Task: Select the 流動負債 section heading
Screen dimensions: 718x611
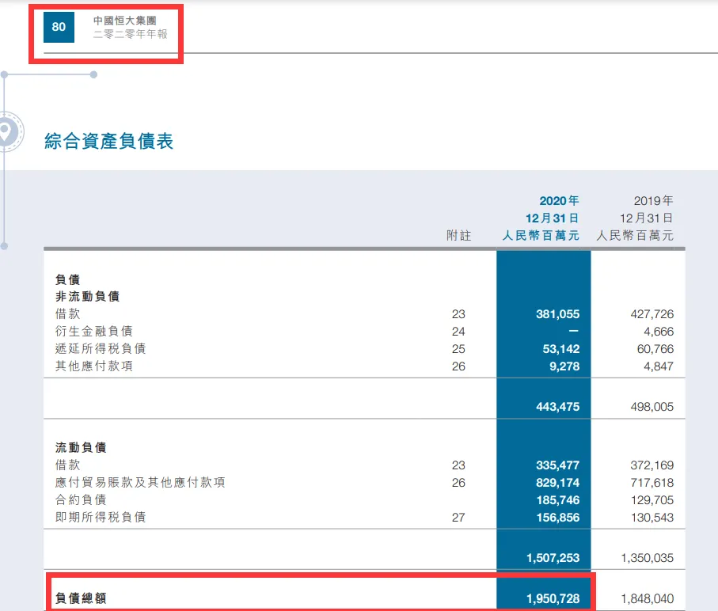Action: point(81,448)
